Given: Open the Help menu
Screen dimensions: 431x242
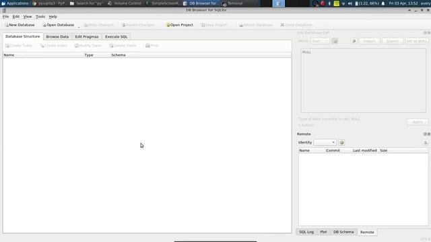Looking at the screenshot, I should point(53,16).
